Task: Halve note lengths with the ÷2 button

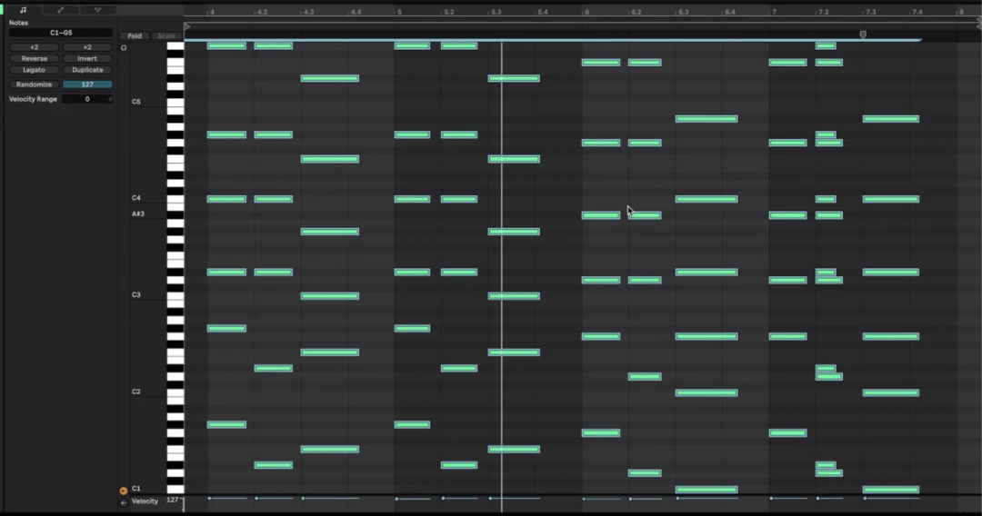Action: [x=34, y=47]
